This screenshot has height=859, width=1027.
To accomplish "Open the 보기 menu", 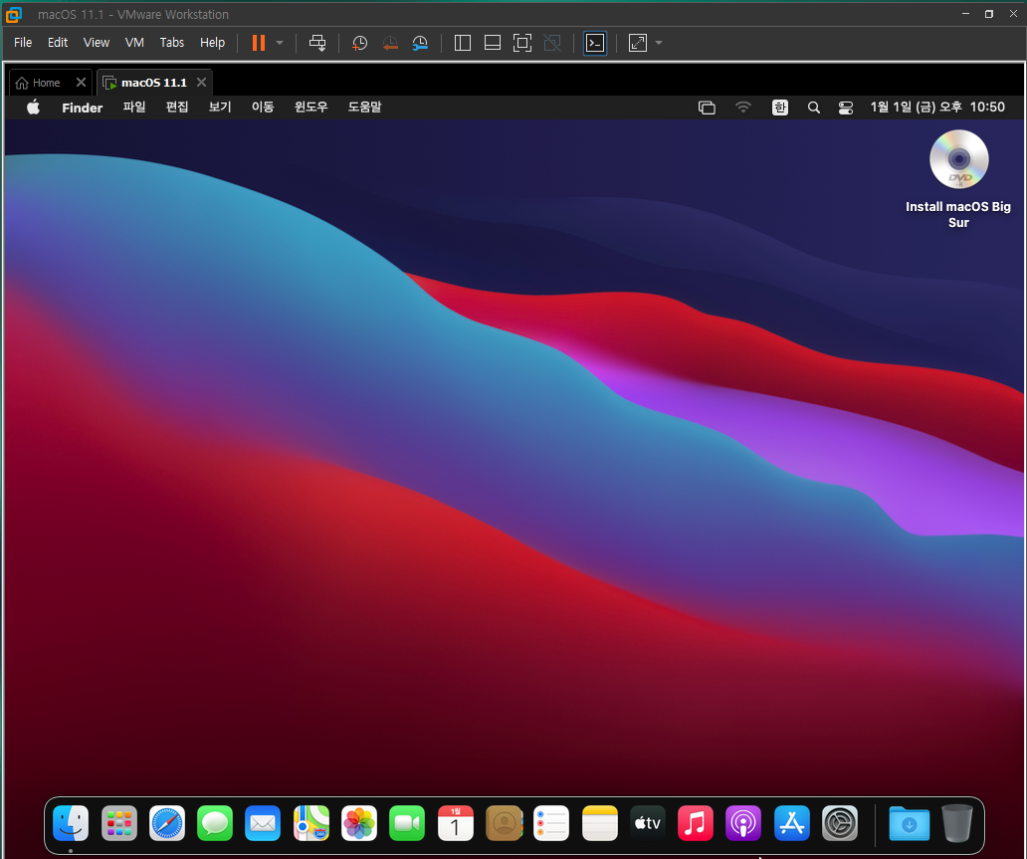I will (220, 107).
